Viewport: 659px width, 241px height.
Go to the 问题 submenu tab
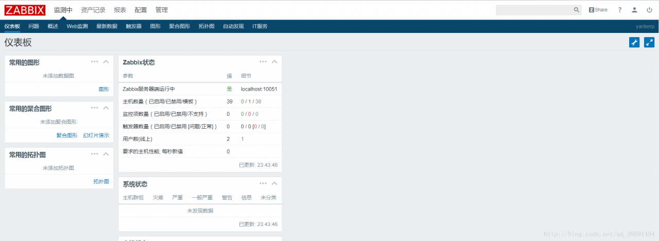(x=34, y=26)
